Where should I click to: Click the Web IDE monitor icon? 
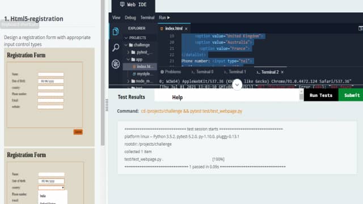point(123,4)
